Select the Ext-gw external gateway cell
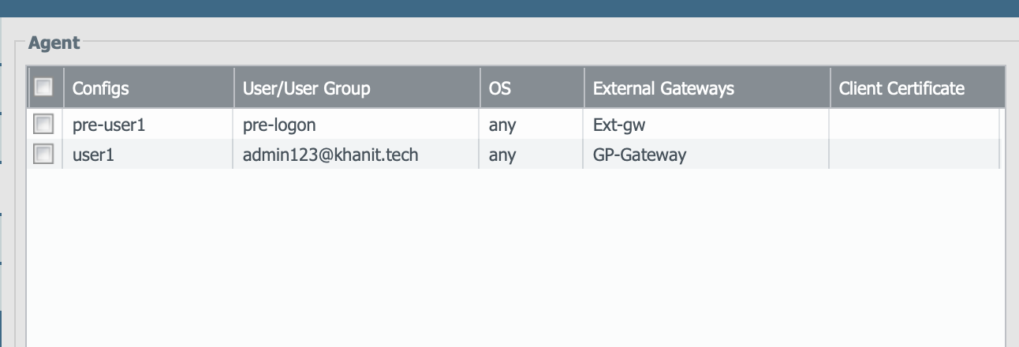Image resolution: width=1019 pixels, height=347 pixels. click(619, 125)
